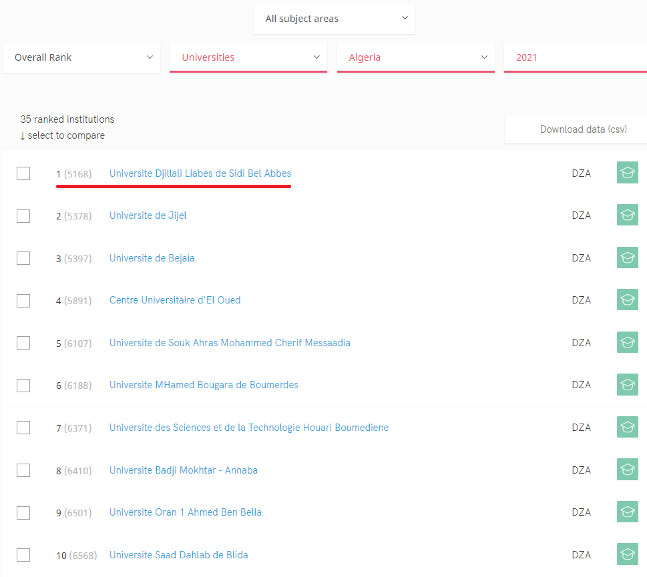Expand the Overall Rank dropdown

[x=81, y=57]
